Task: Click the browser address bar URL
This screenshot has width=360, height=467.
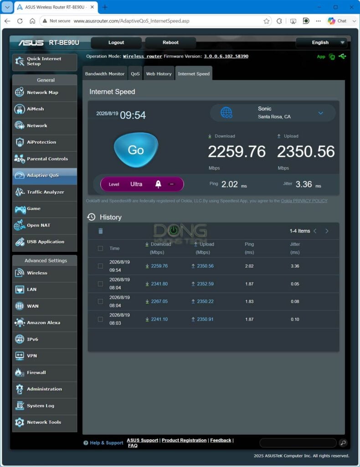Action: [x=131, y=21]
